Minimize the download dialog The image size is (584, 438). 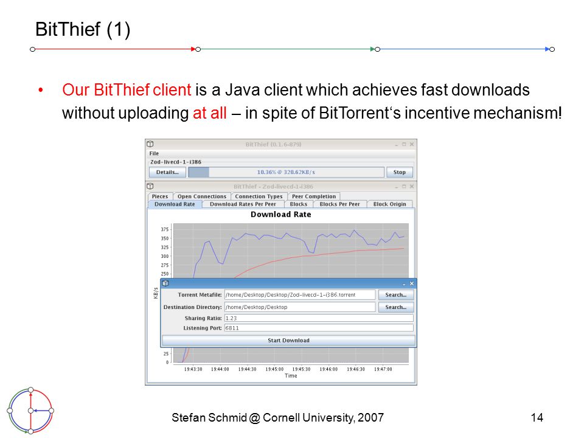click(x=404, y=284)
